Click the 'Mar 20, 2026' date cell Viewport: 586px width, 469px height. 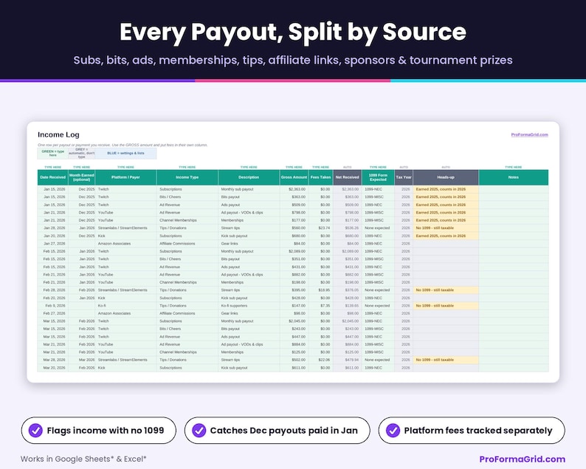point(52,368)
